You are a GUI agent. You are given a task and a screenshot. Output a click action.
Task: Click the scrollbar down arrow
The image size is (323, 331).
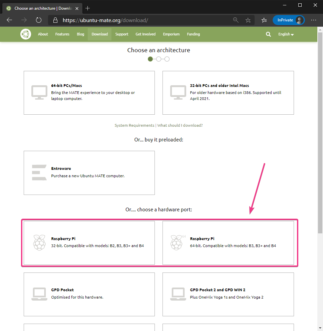[320, 328]
